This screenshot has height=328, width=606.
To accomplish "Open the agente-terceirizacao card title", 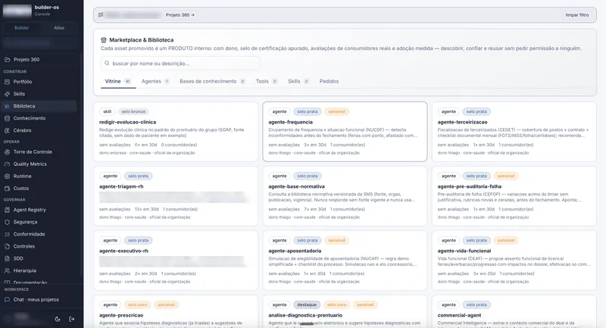I will (462, 122).
